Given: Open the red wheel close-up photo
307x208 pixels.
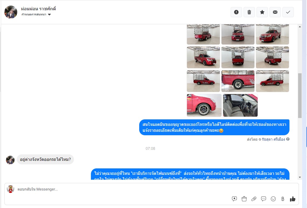Looking at the screenshot, I should click(x=204, y=105).
